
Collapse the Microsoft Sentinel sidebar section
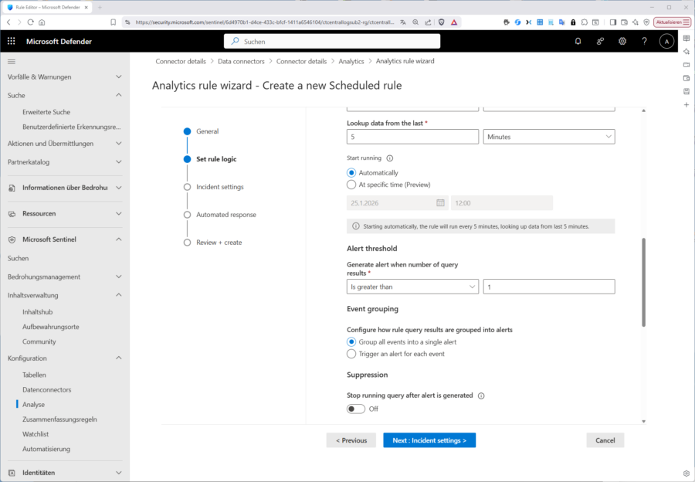tap(118, 239)
